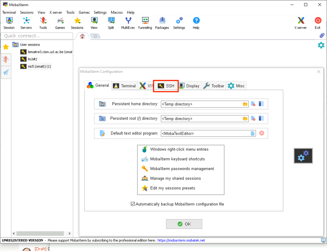Switch to the SSH configuration tab
The image size is (327, 251).
click(166, 86)
